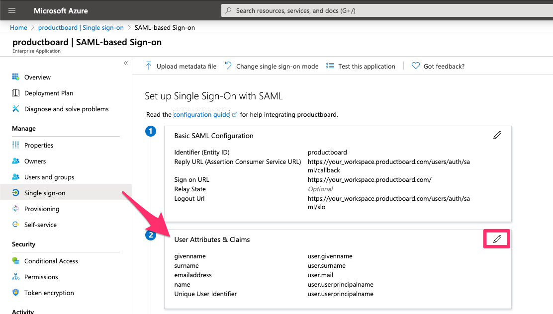This screenshot has height=314, width=553.
Task: Open Users and groups page
Action: [x=49, y=177]
